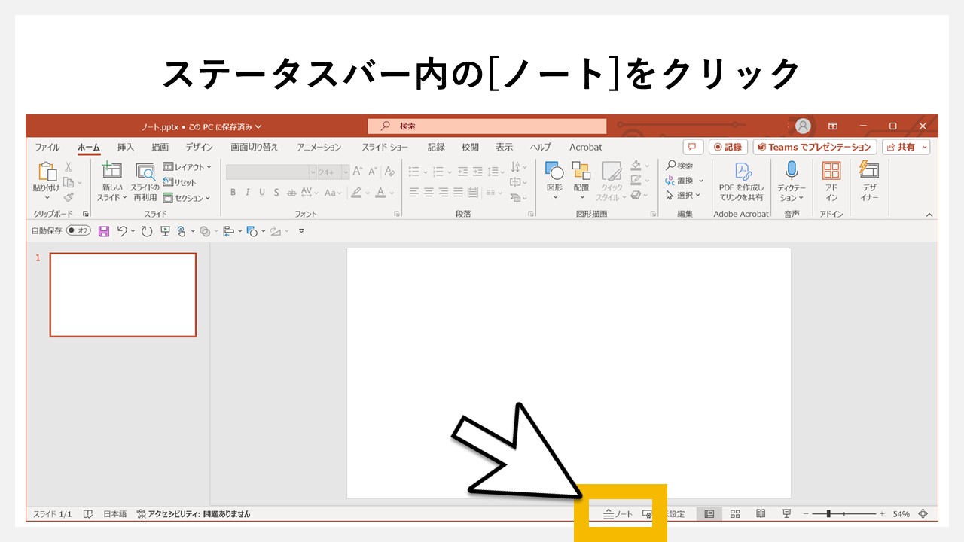Open the レイアウト dropdown
This screenshot has width=964, height=542.
click(x=188, y=166)
